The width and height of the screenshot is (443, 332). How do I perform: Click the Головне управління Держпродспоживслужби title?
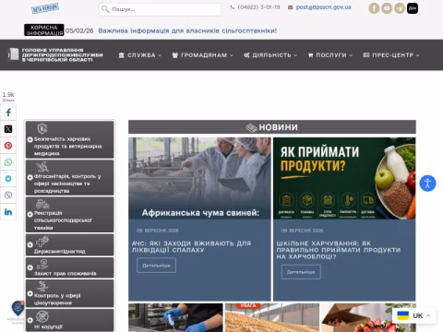(62, 54)
